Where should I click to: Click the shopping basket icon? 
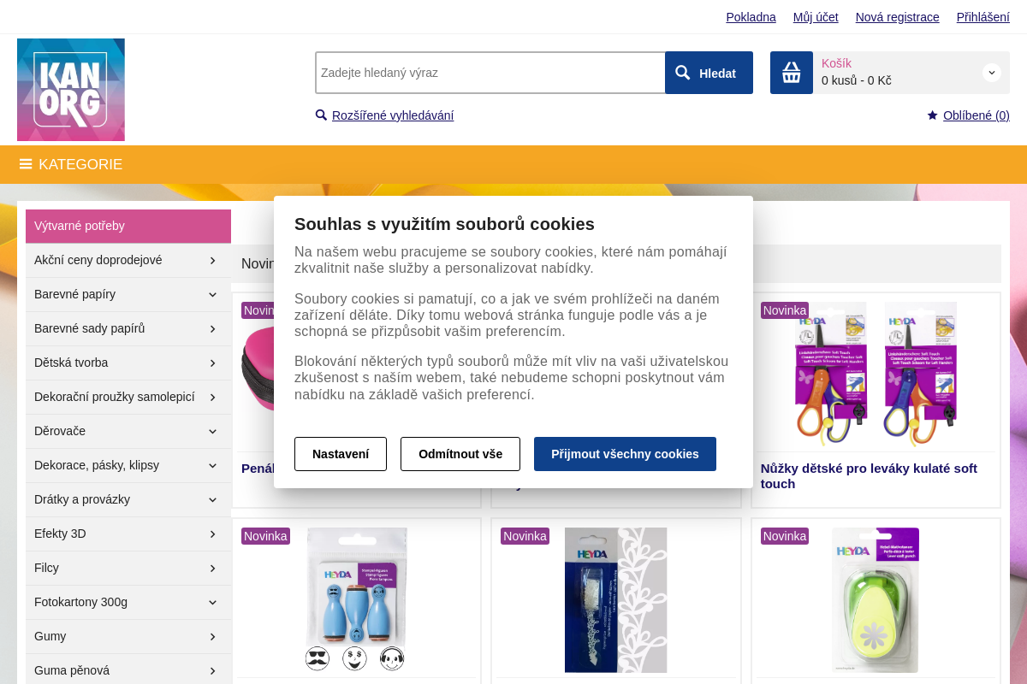792,73
